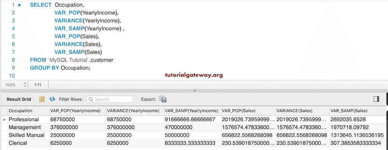Open the 100% zoom stepper
This screenshot has height=150, width=388.
(25, 85)
